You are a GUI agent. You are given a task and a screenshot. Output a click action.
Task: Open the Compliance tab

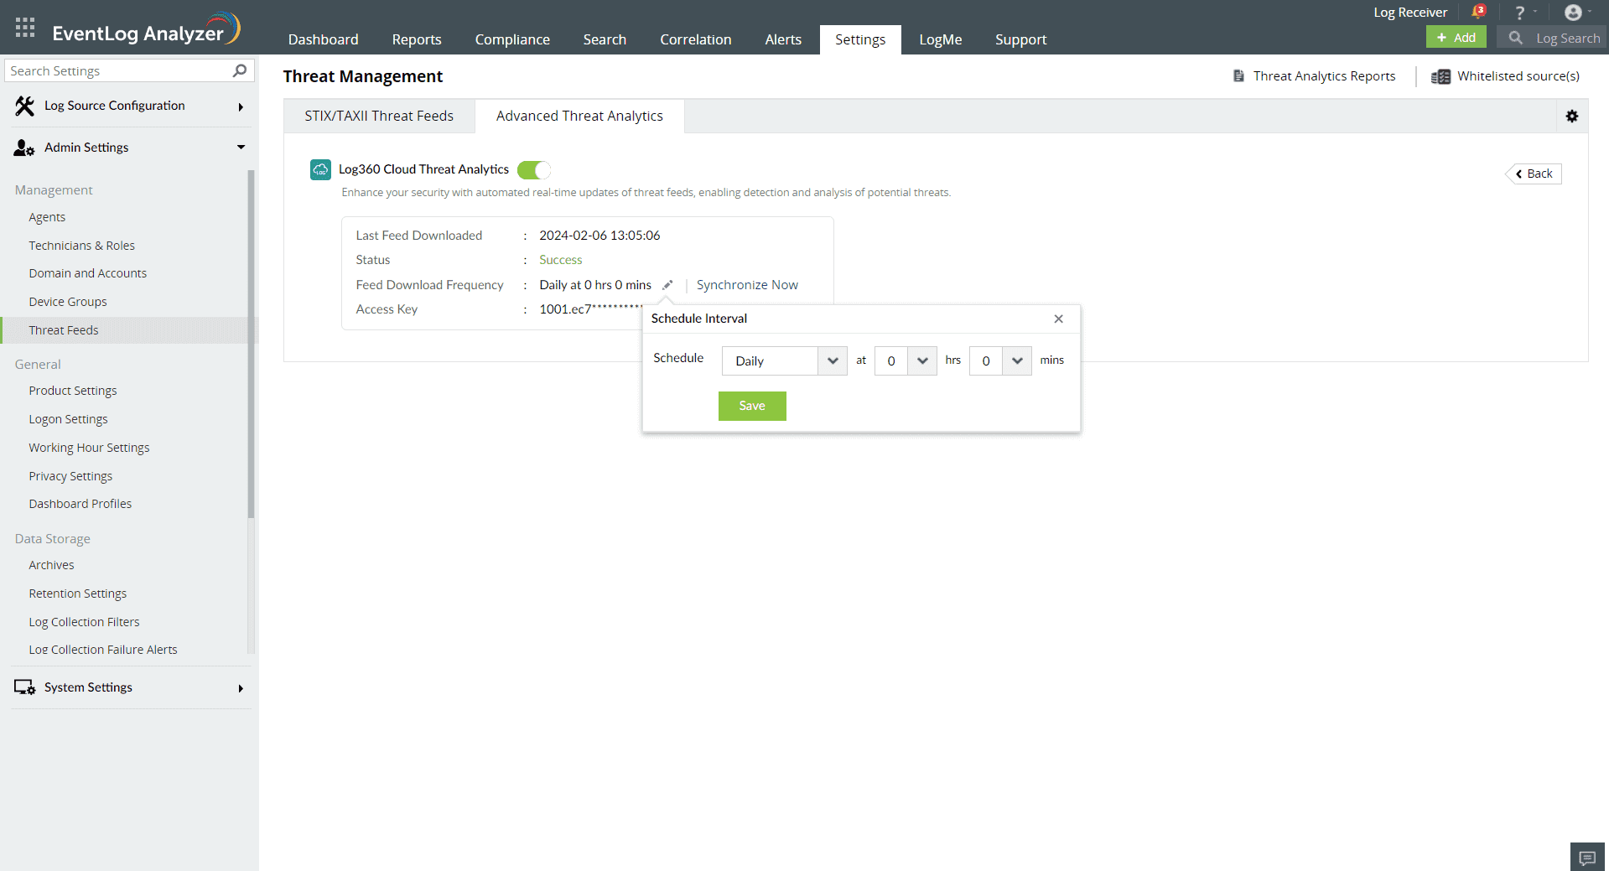[512, 39]
